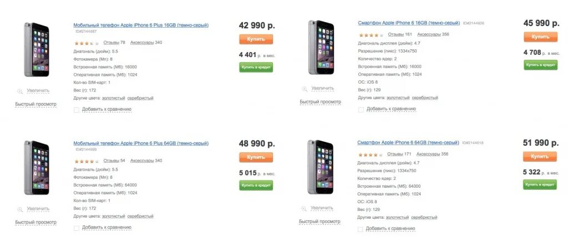Screen dimensions: 568x237
Task: Click magnifier icon under iPhone 6 64GB
Action: [x=305, y=208]
